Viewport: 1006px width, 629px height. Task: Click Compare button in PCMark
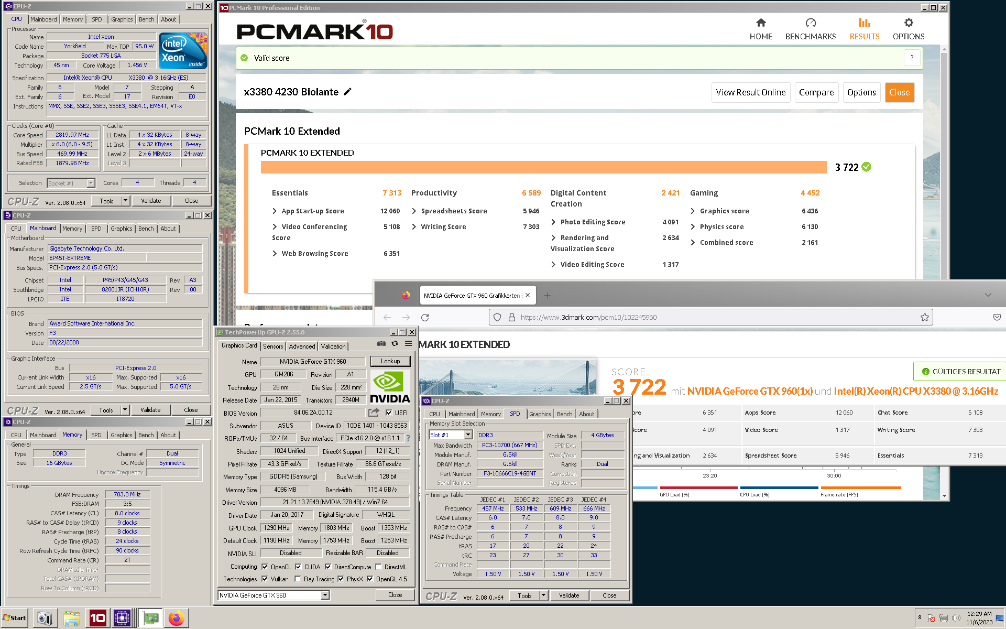(x=816, y=92)
